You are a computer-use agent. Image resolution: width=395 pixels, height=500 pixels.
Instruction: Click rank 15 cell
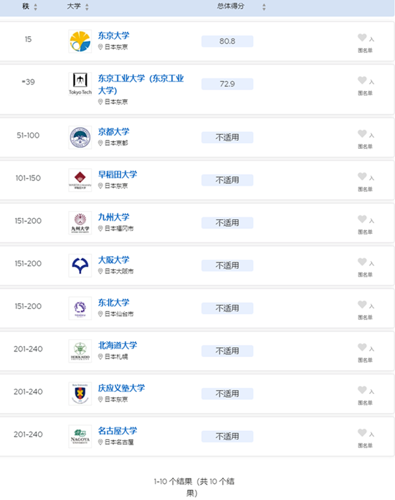[x=28, y=40]
